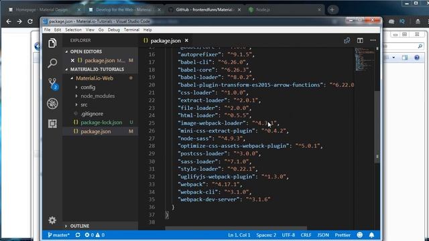Open the Extensions view in activity bar
Screen dimensions: 429x241
click(52, 123)
